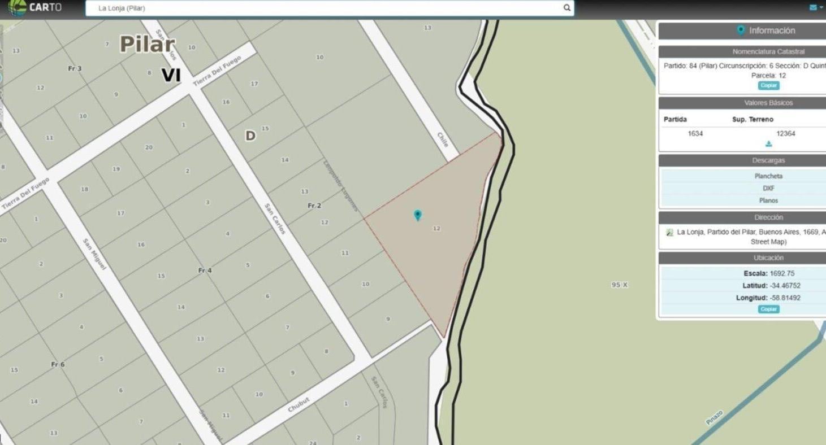Download the Valores Básicos data via download icon
Viewport: 826px width, 445px height.
768,144
